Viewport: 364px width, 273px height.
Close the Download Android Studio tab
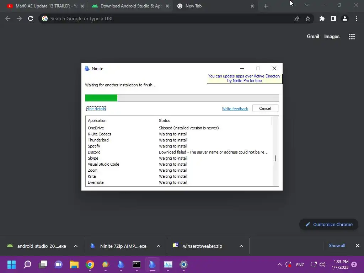pyautogui.click(x=167, y=6)
